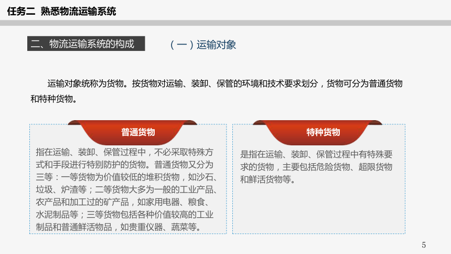
Task: Click the line '求的货物，主要包括危险货物、超限货物'
Action: click(x=316, y=167)
